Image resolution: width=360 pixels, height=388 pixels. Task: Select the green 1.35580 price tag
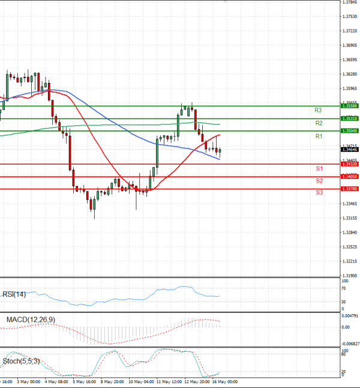(x=350, y=106)
